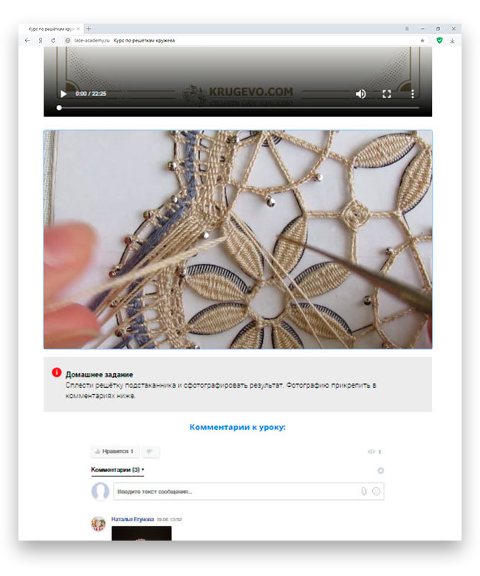Enter video fullscreen mode
The height and width of the screenshot is (576, 480).
[387, 94]
